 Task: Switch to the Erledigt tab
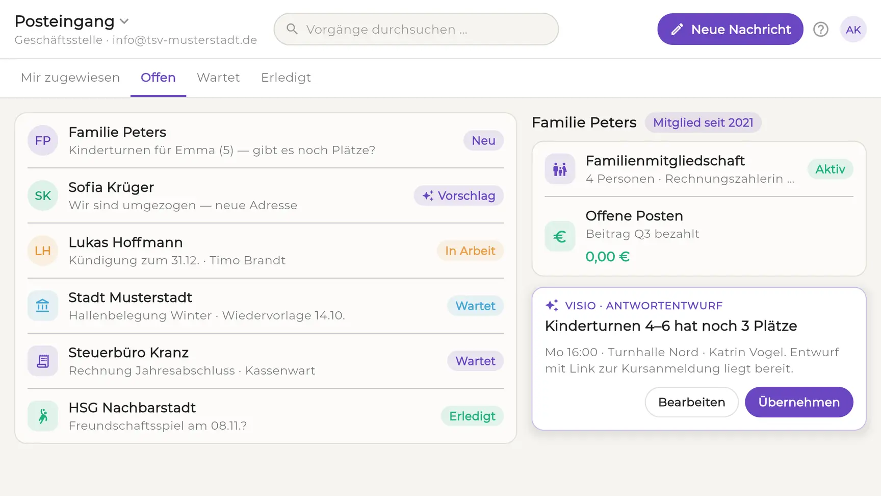(x=286, y=78)
